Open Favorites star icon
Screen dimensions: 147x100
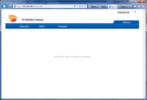139,6
